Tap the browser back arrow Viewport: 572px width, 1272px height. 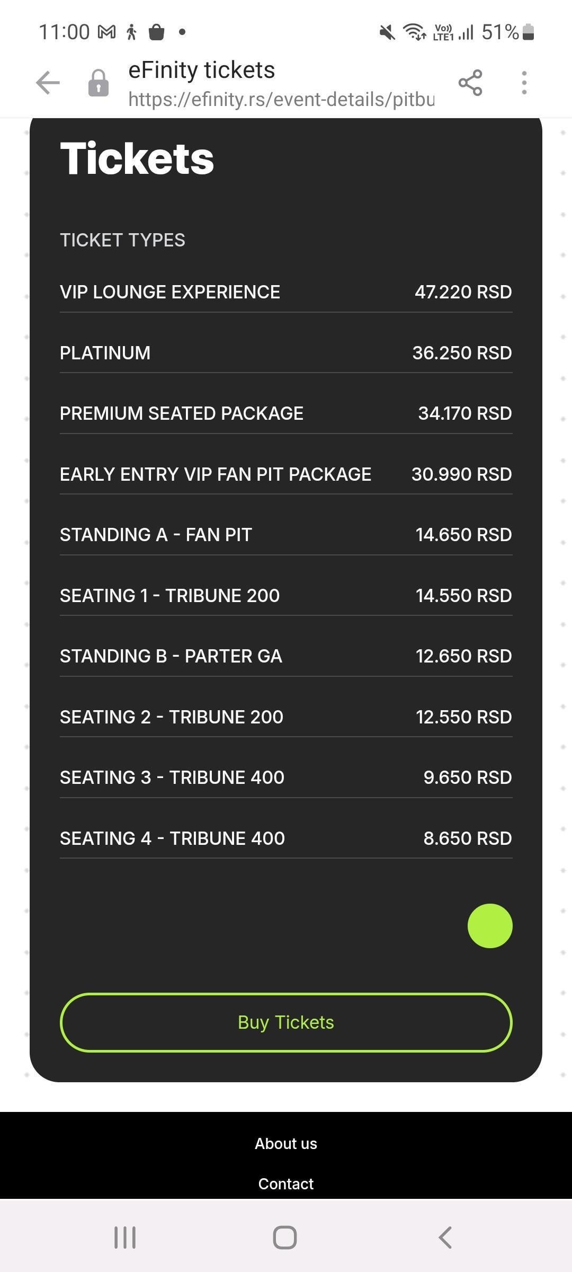click(48, 83)
